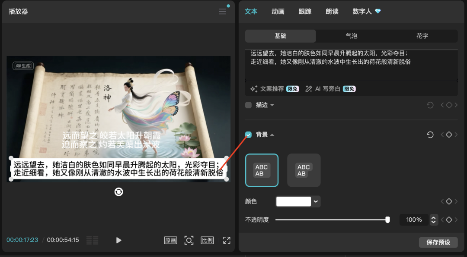Disable the 背景 background checkbox
This screenshot has width=467, height=257.
tap(248, 135)
